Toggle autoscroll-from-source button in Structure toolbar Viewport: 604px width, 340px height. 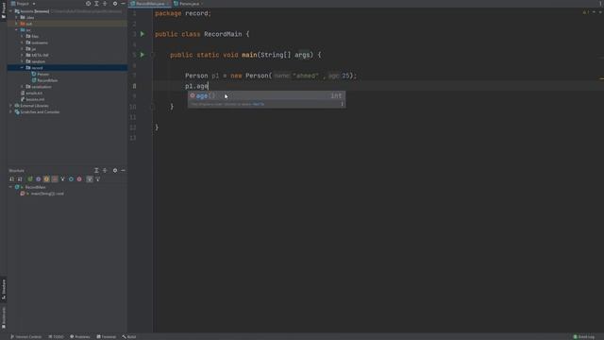pos(90,178)
